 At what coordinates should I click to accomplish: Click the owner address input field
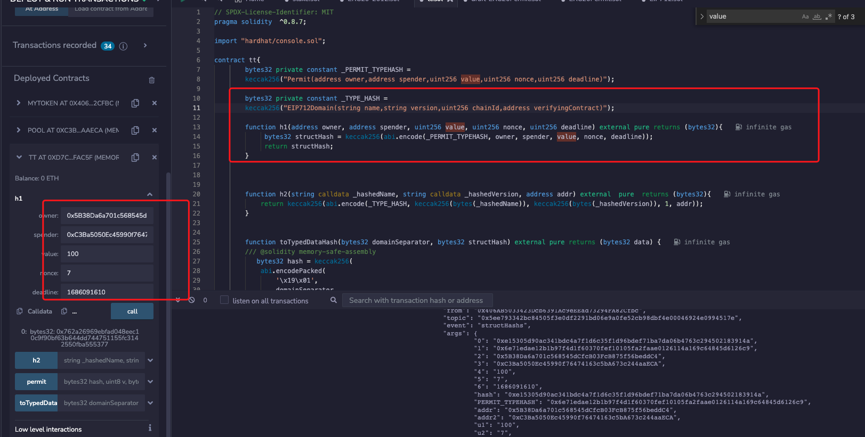pos(107,216)
